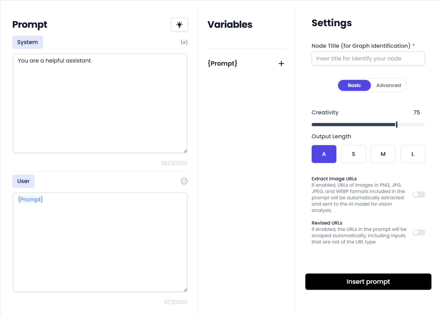Click the System message label

(27, 42)
